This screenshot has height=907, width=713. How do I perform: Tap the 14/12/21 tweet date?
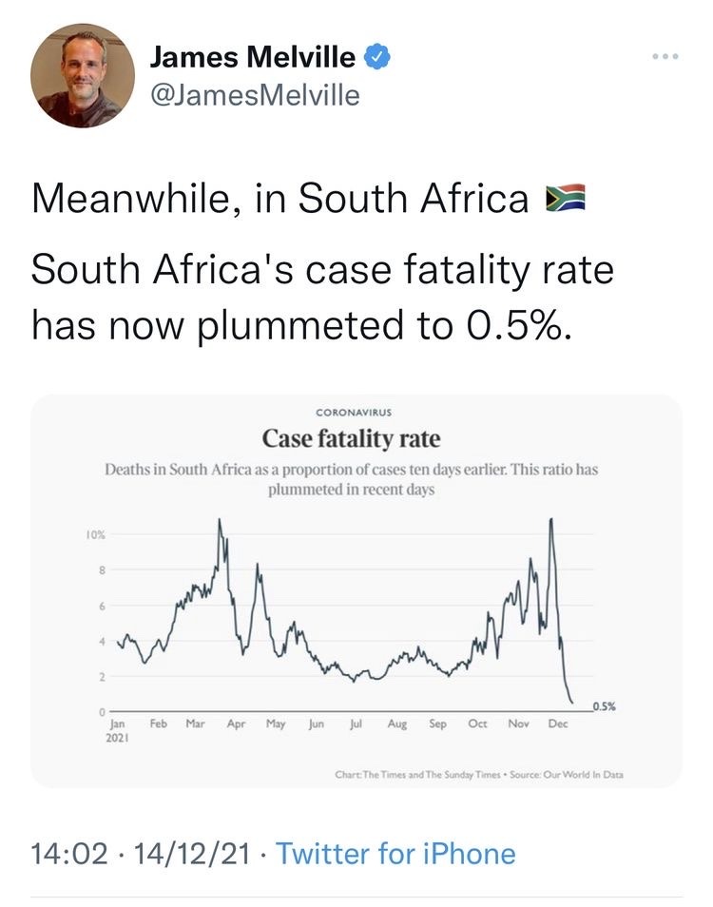(193, 854)
